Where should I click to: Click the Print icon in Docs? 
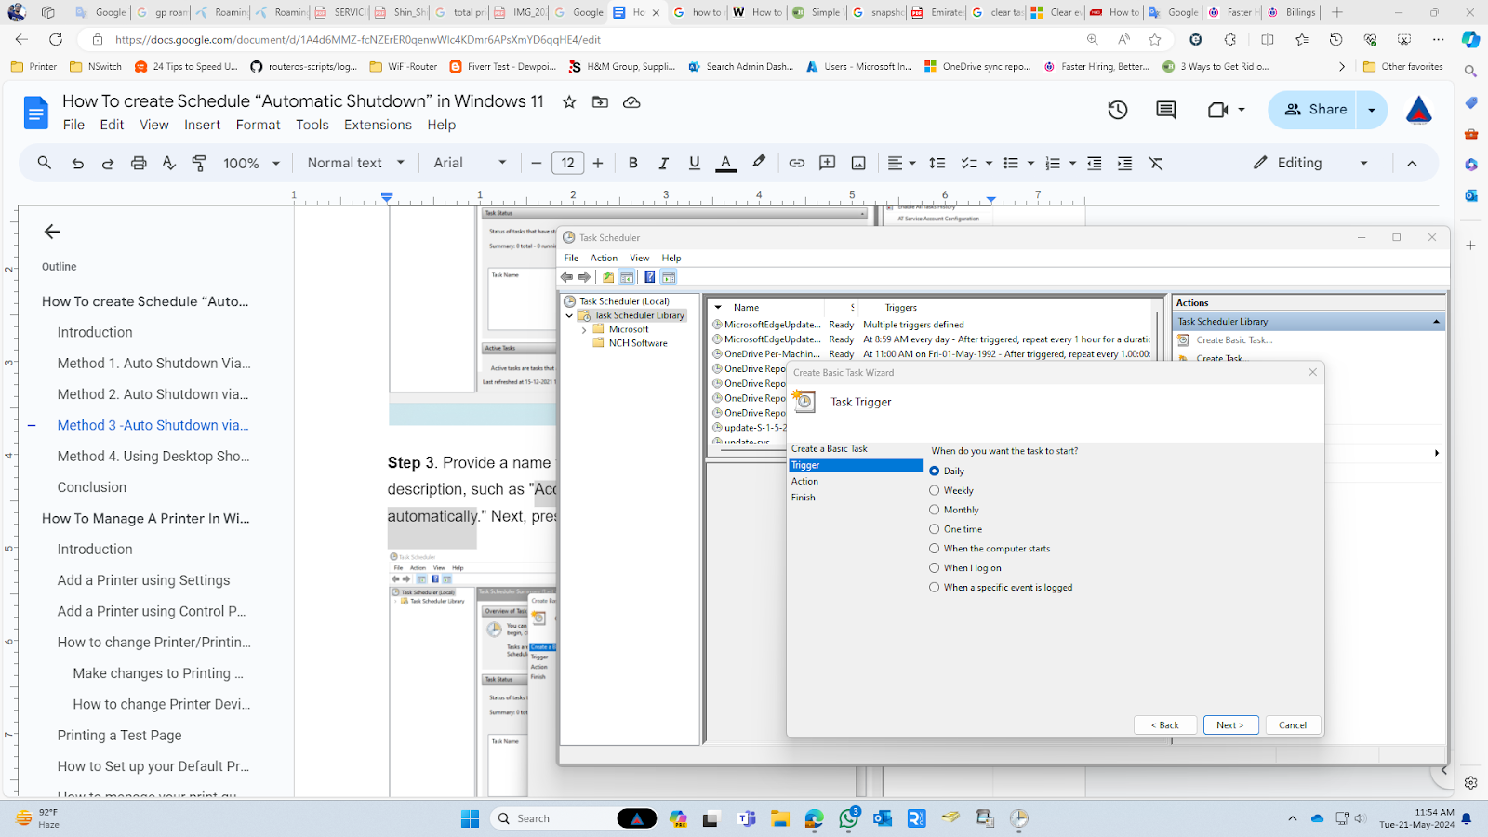[x=139, y=163]
